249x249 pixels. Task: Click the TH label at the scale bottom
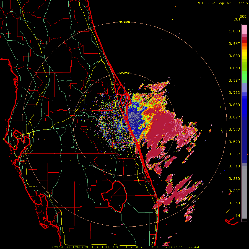coord(238,216)
